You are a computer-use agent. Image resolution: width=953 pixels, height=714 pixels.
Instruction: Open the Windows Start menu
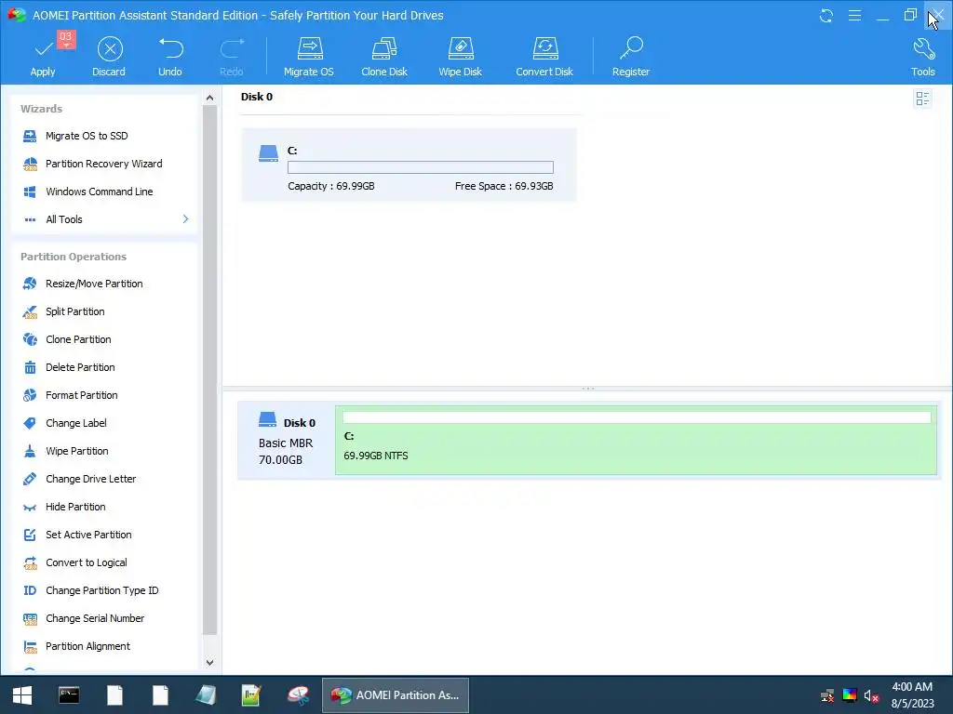click(22, 695)
